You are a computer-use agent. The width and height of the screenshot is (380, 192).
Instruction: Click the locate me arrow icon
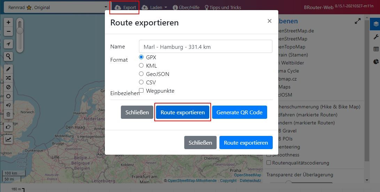8,44
